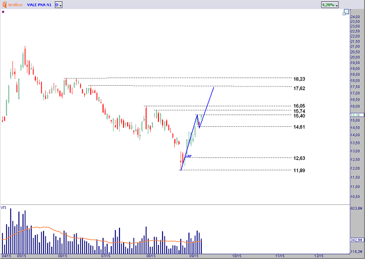Select the 16,05 horizontal line label
The width and height of the screenshot is (365, 259).
pyautogui.click(x=298, y=106)
